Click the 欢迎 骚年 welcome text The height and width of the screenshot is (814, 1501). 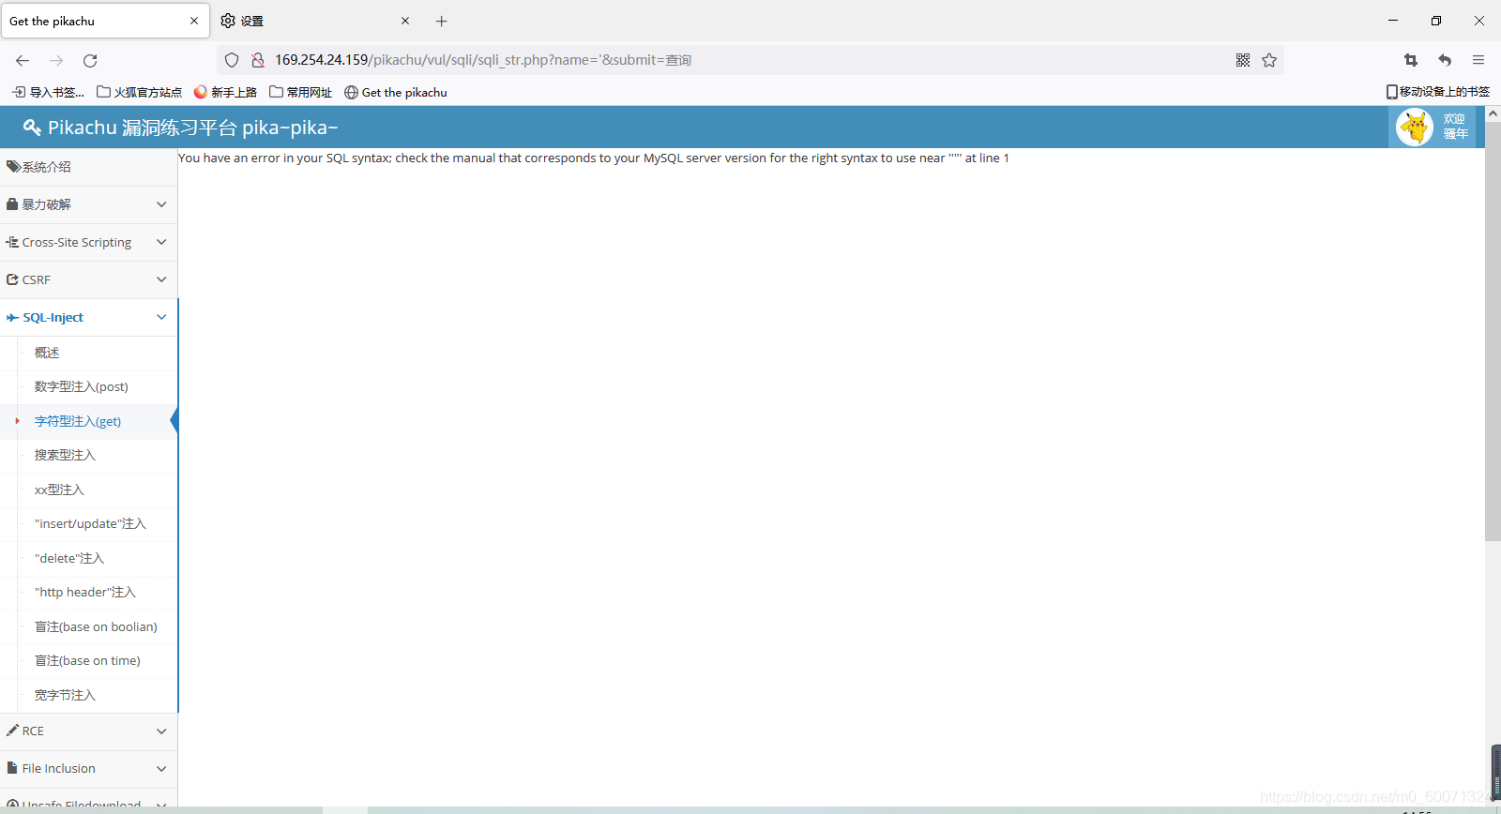pos(1455,127)
